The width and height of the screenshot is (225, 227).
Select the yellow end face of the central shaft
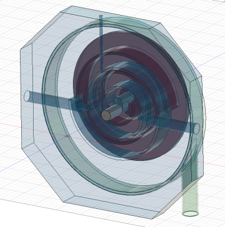coord(106,115)
